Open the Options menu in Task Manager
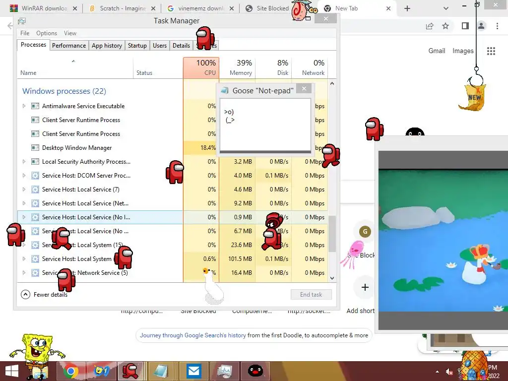This screenshot has height=381, width=508. coord(47,33)
